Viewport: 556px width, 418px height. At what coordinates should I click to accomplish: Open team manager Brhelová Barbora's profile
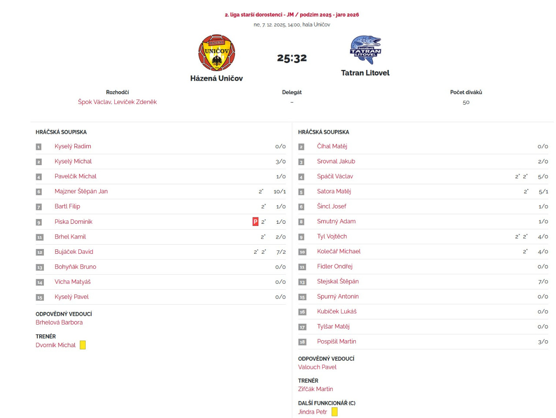pyautogui.click(x=59, y=322)
